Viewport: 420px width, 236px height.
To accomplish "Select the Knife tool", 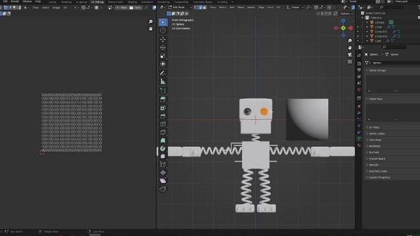I will [163, 132].
